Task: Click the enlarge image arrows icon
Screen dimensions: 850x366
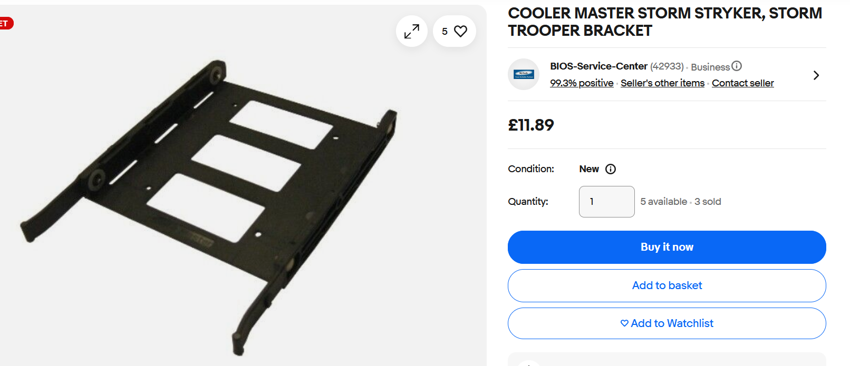Action: tap(411, 32)
